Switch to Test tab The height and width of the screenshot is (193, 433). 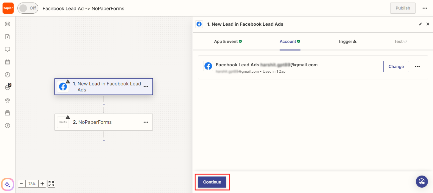[400, 42]
